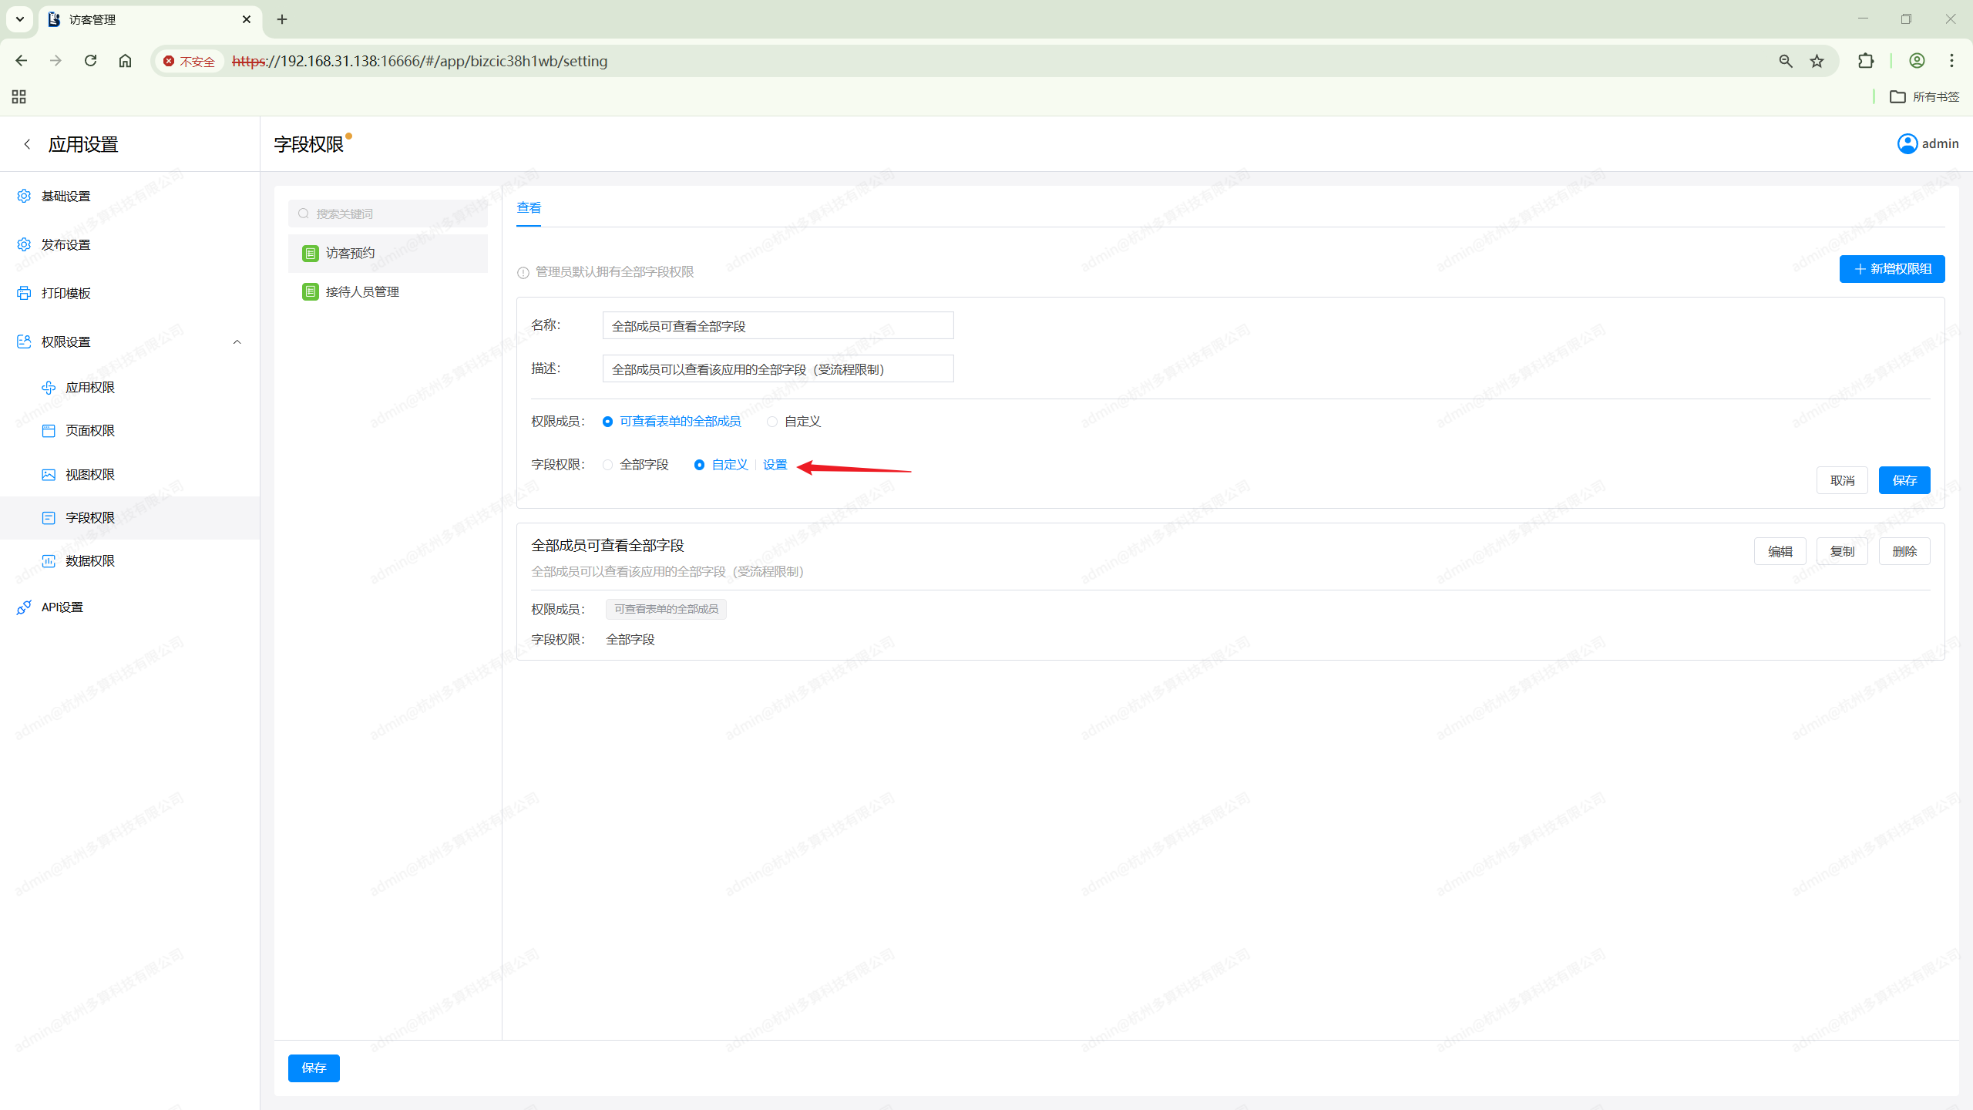Click the admin user avatar icon

coord(1907,143)
